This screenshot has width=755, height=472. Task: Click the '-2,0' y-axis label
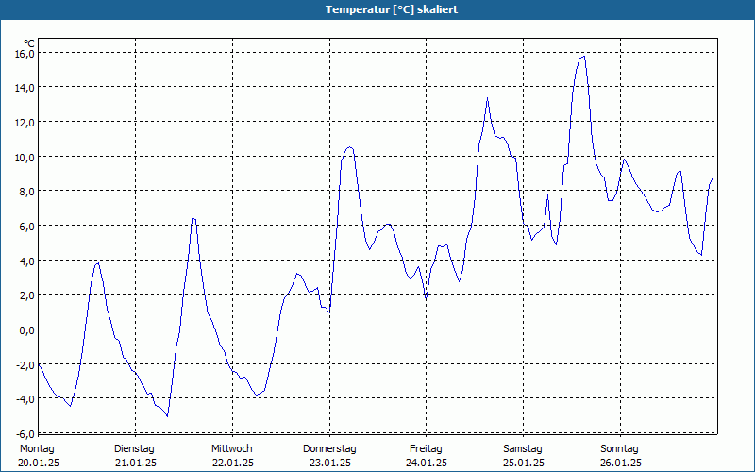(25, 364)
